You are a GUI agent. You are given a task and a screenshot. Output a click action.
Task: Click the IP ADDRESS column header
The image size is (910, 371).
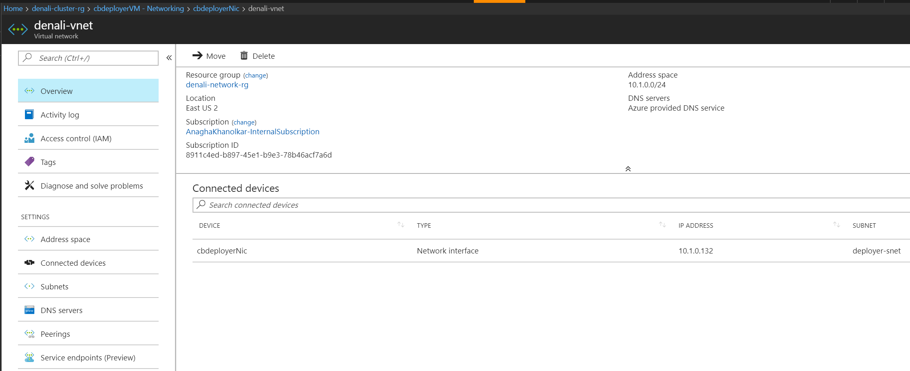tap(696, 225)
